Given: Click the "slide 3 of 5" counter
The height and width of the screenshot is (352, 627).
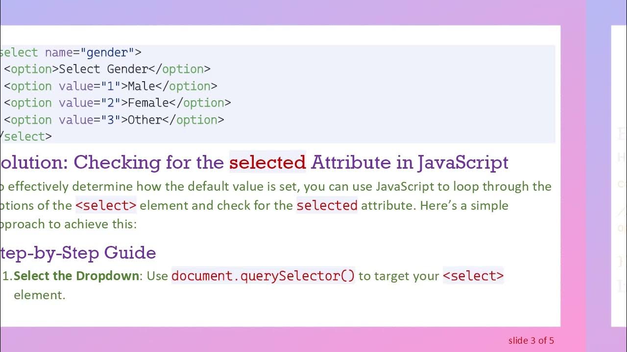Looking at the screenshot, I should tap(531, 340).
